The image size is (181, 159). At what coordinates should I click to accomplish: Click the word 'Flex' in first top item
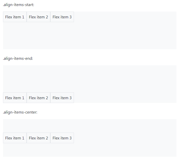9,17
